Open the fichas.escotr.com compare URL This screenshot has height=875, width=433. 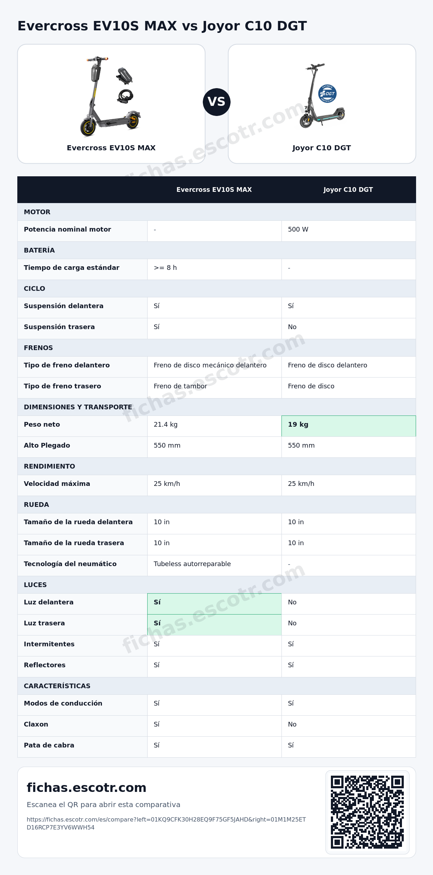(x=166, y=823)
